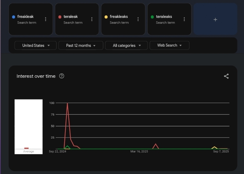The width and height of the screenshot is (244, 174).
Task: Expand the United States region dropdown
Action: [x=36, y=45]
